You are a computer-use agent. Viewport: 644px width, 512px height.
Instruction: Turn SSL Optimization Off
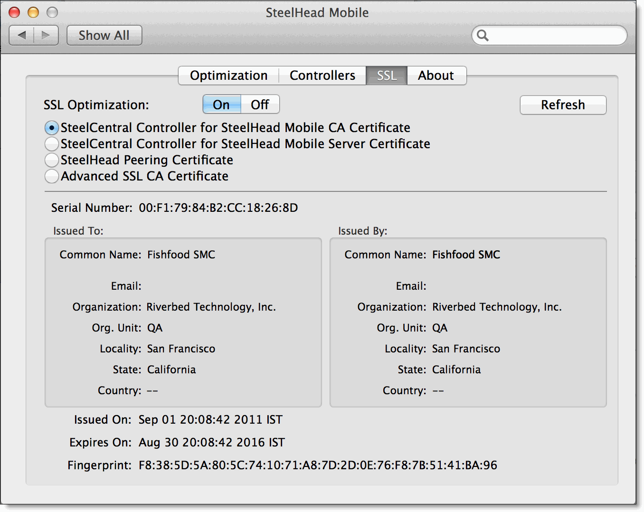(x=260, y=104)
